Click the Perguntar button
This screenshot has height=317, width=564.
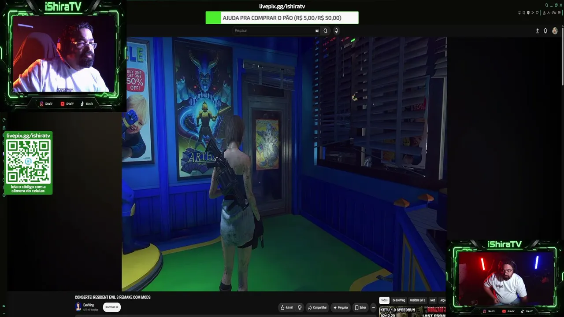(x=341, y=307)
